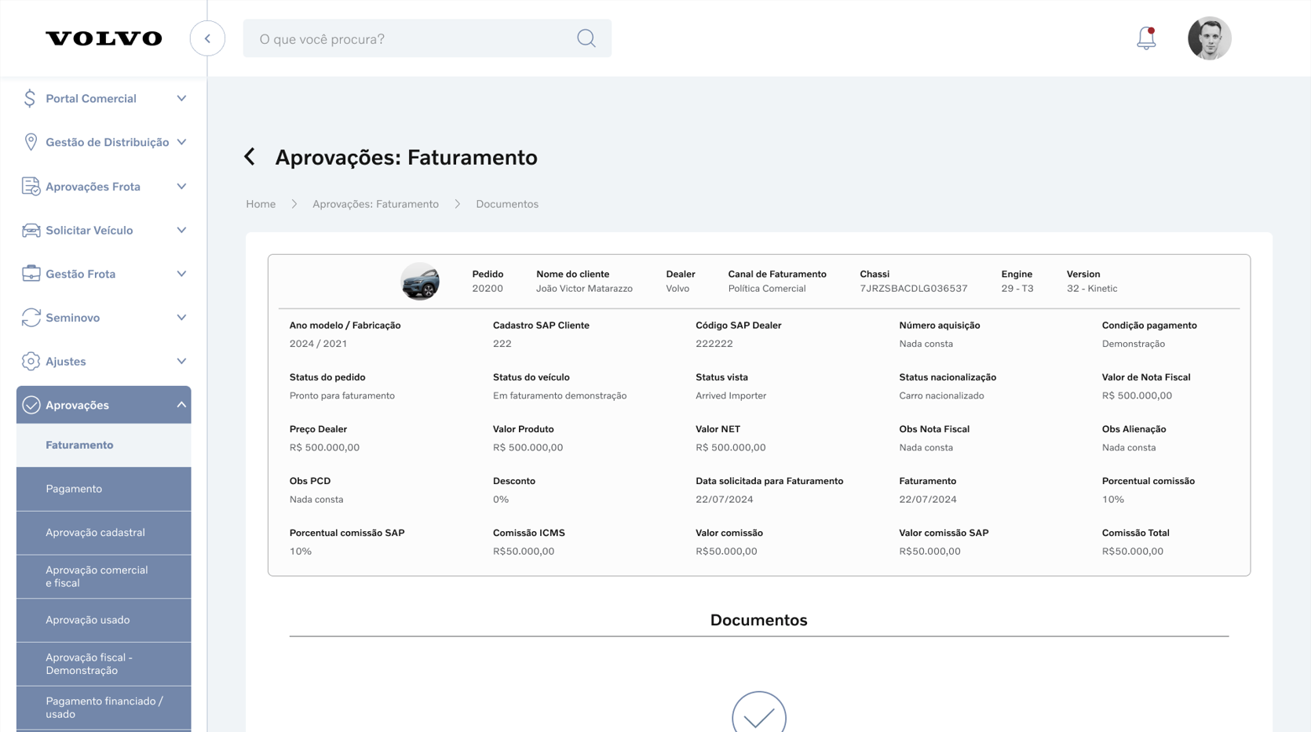Viewport: 1311px width, 732px height.
Task: Expand the Solicitar Veículo chevron
Action: coord(181,231)
